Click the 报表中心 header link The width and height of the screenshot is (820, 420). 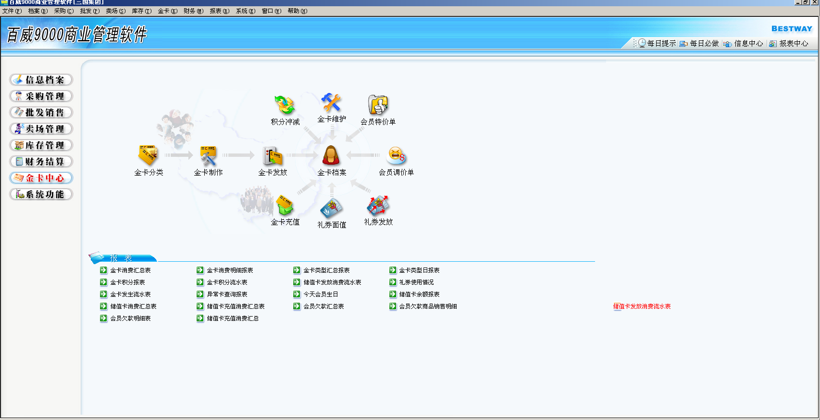(794, 43)
